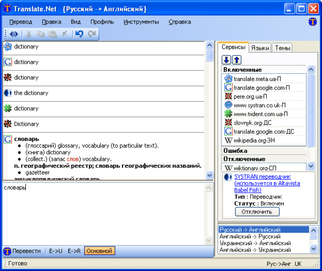Click the UK status bar indicator
322x271 pixels.
click(298, 264)
